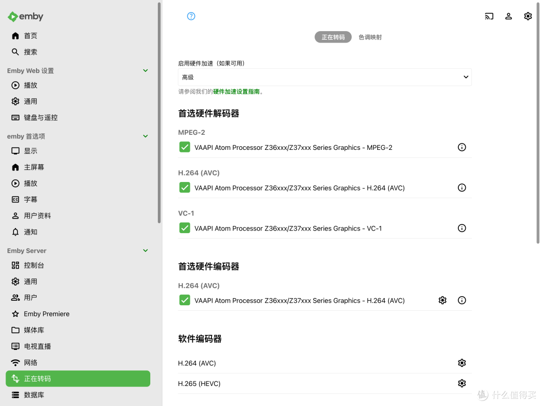The image size is (541, 406).
Task: Show info for the MPEG-2 VAAPI decoder
Action: click(x=461, y=147)
